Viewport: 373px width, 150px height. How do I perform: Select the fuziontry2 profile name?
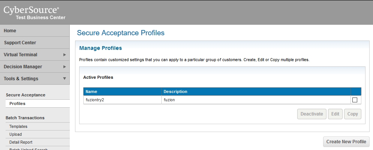[95, 100]
